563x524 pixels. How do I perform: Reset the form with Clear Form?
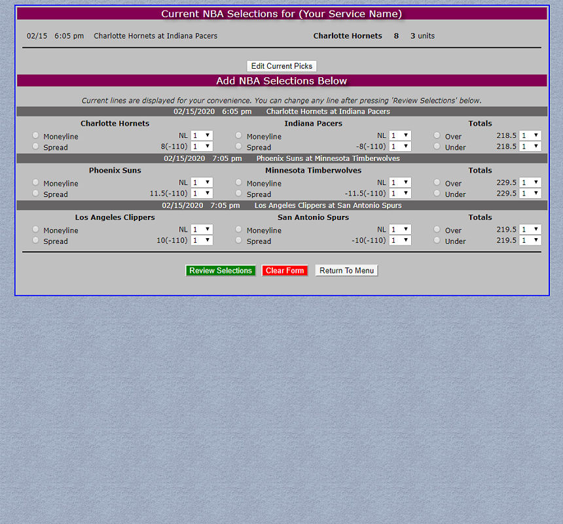pyautogui.click(x=285, y=271)
